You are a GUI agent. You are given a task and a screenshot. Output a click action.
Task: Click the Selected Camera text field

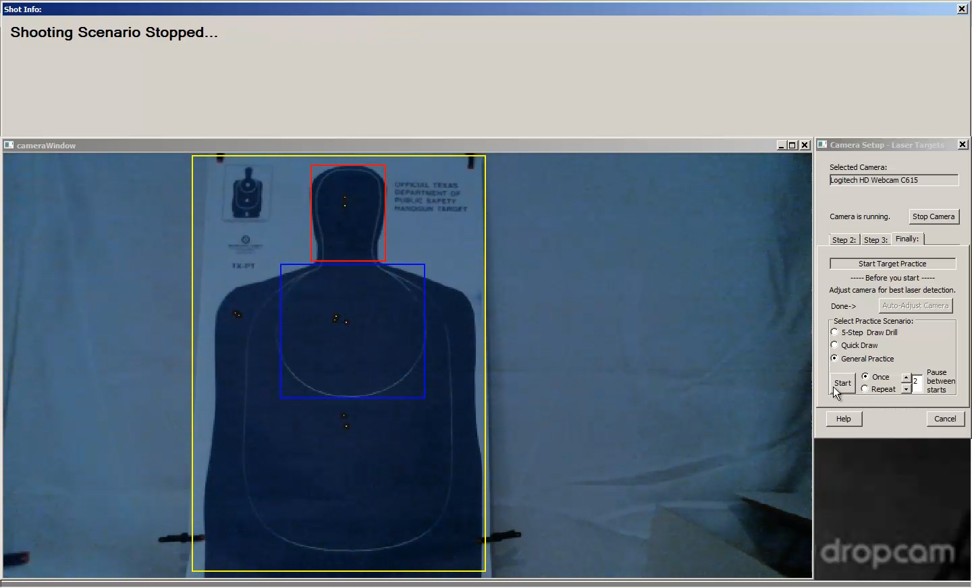pos(893,180)
